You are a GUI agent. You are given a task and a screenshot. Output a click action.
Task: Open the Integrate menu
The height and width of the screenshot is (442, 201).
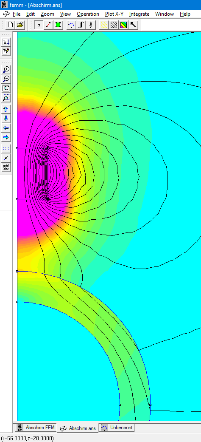139,14
